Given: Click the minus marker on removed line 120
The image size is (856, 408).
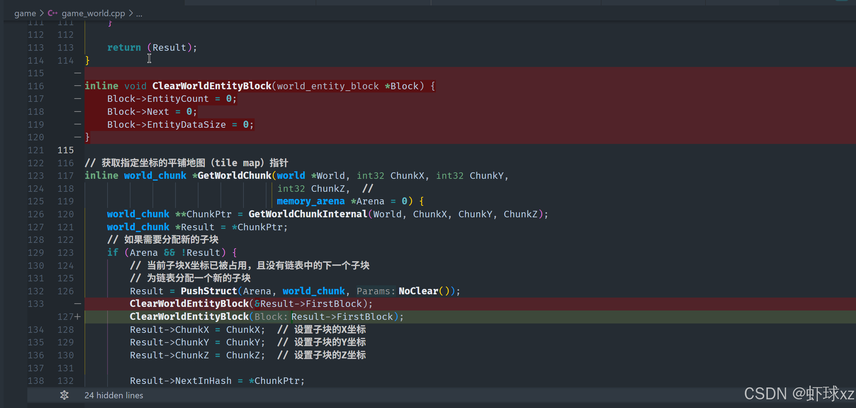Looking at the screenshot, I should [x=78, y=137].
